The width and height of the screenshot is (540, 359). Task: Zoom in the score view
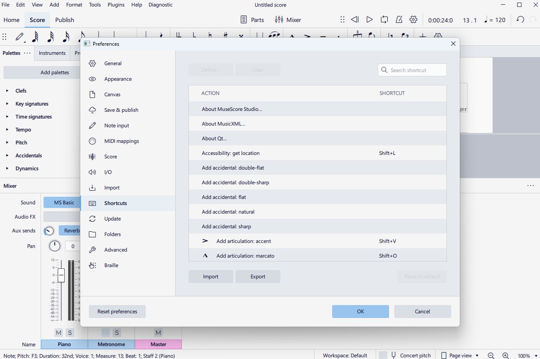pos(505,356)
